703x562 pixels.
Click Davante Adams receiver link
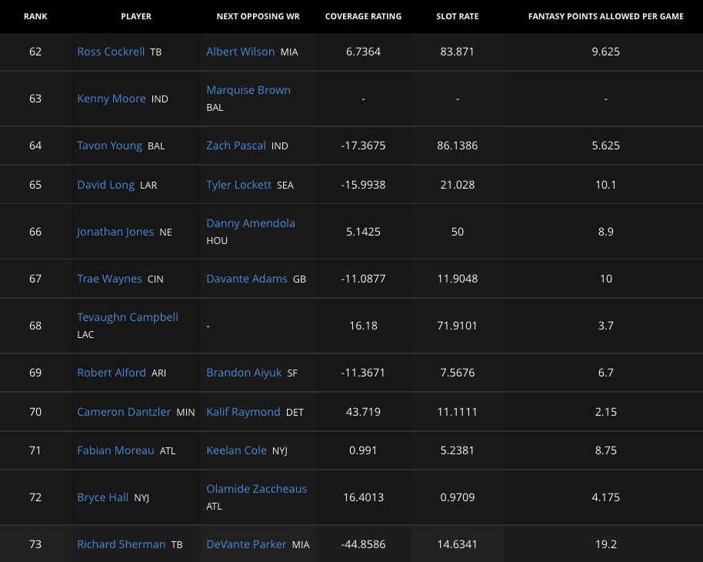point(247,279)
